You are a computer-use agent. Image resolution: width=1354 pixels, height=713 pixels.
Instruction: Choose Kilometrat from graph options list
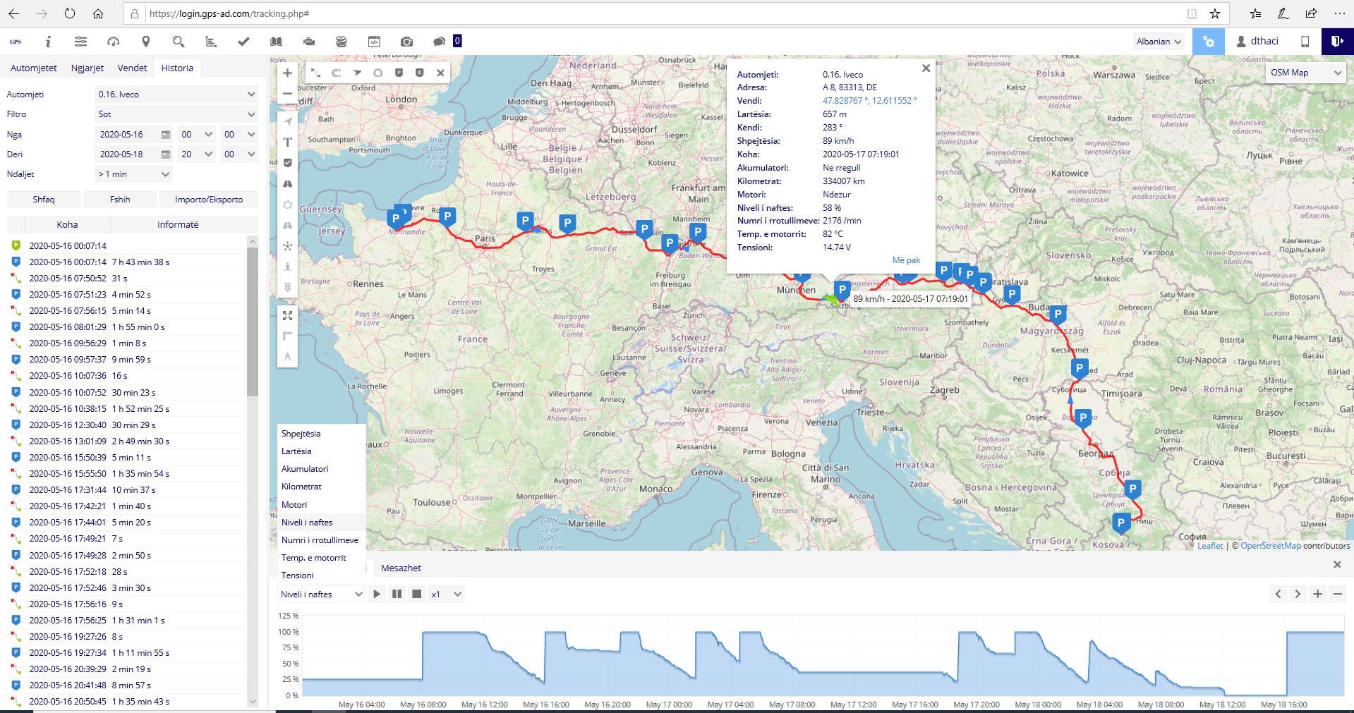coord(321,487)
